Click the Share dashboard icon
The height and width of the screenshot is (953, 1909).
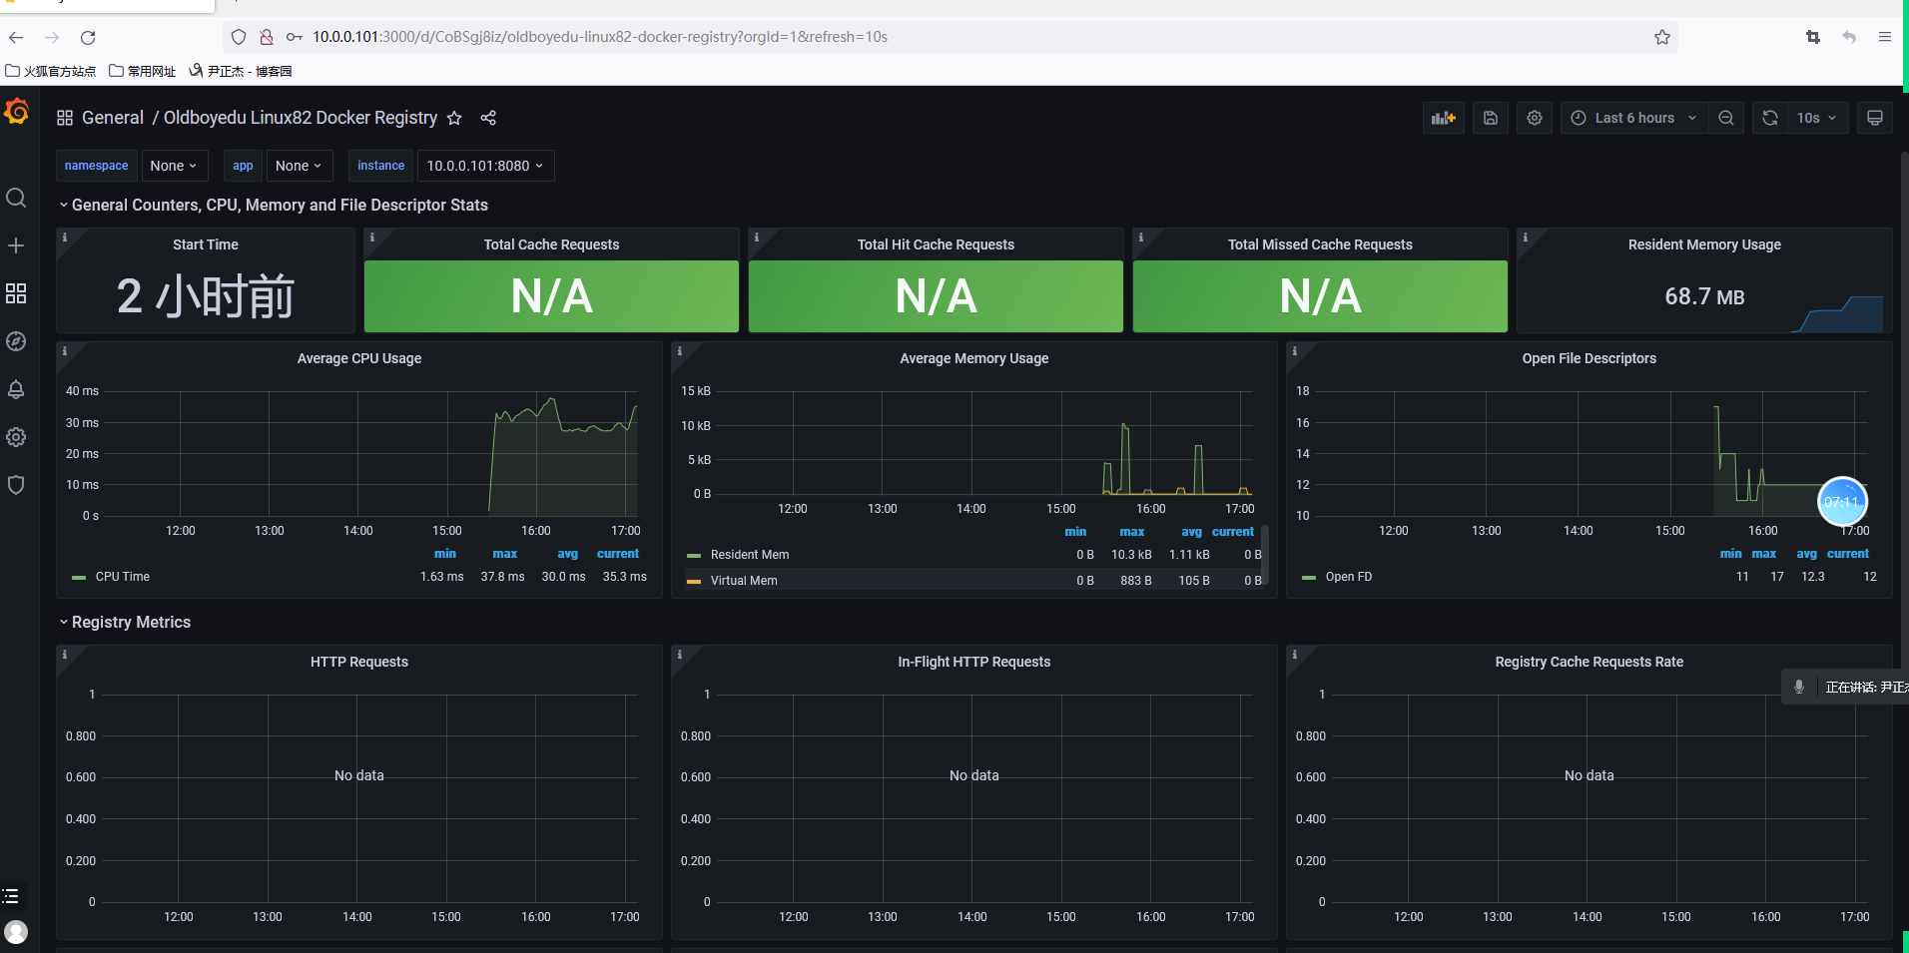[x=488, y=118]
